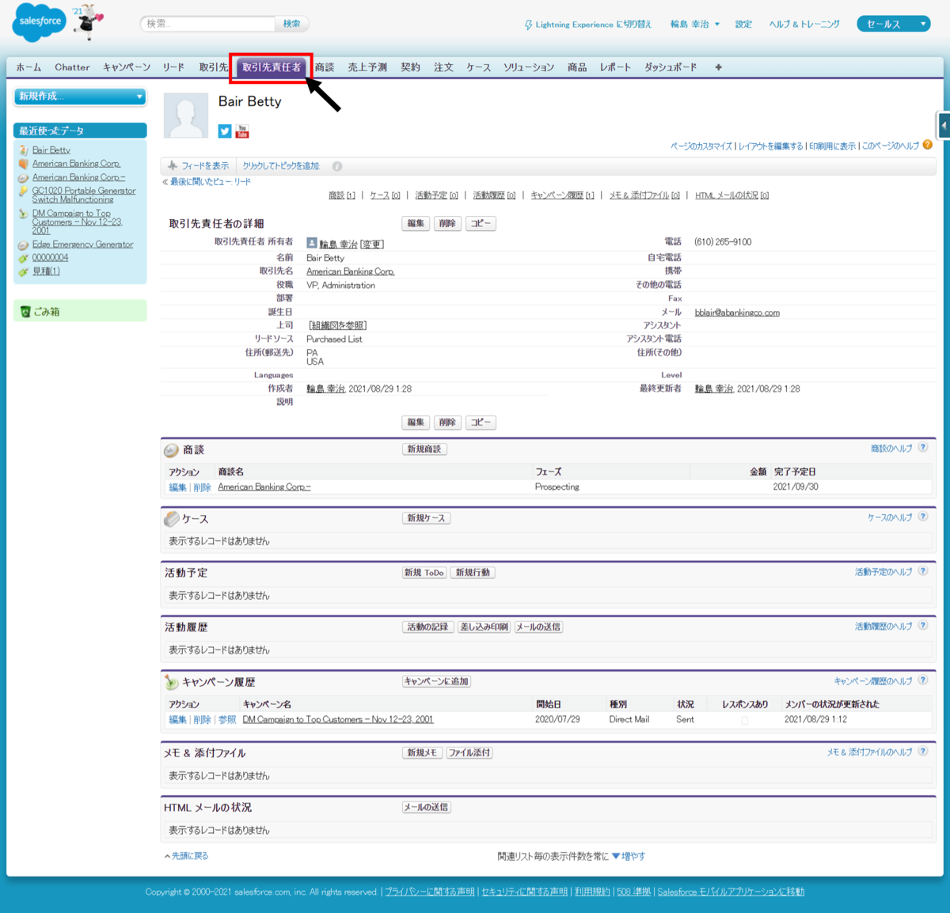Open Bair Betty's YouTube icon
This screenshot has width=950, height=913.
(242, 131)
